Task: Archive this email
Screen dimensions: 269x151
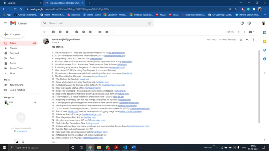Action: (53, 32)
